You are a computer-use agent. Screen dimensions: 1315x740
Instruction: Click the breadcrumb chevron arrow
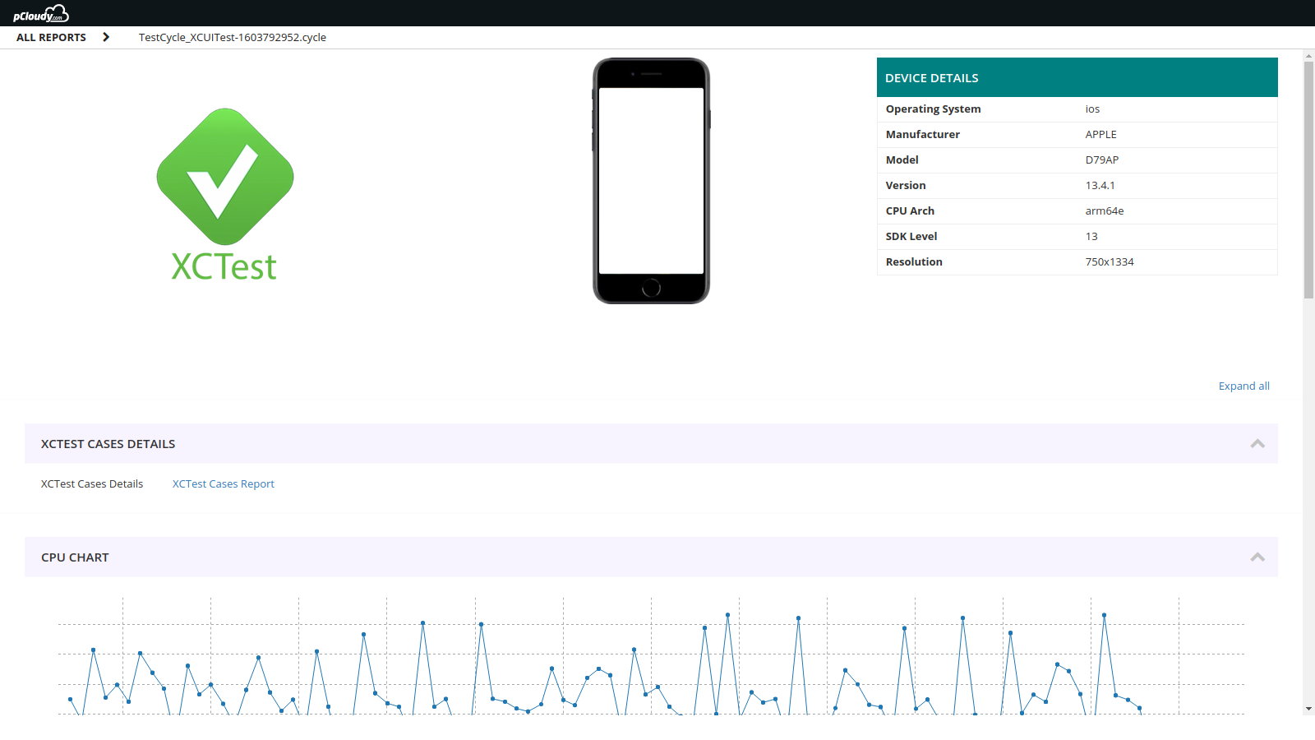(x=106, y=37)
